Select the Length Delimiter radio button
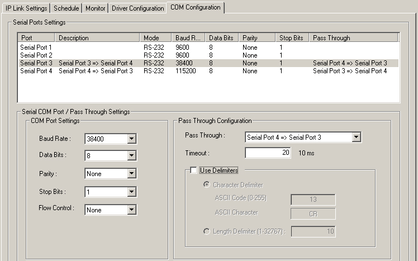The width and height of the screenshot is (418, 261). (207, 231)
